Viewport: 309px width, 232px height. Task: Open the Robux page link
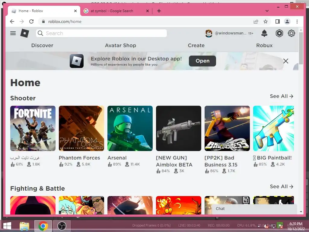[264, 45]
